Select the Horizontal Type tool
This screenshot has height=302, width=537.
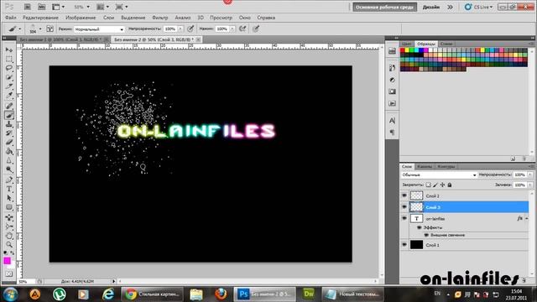9,189
